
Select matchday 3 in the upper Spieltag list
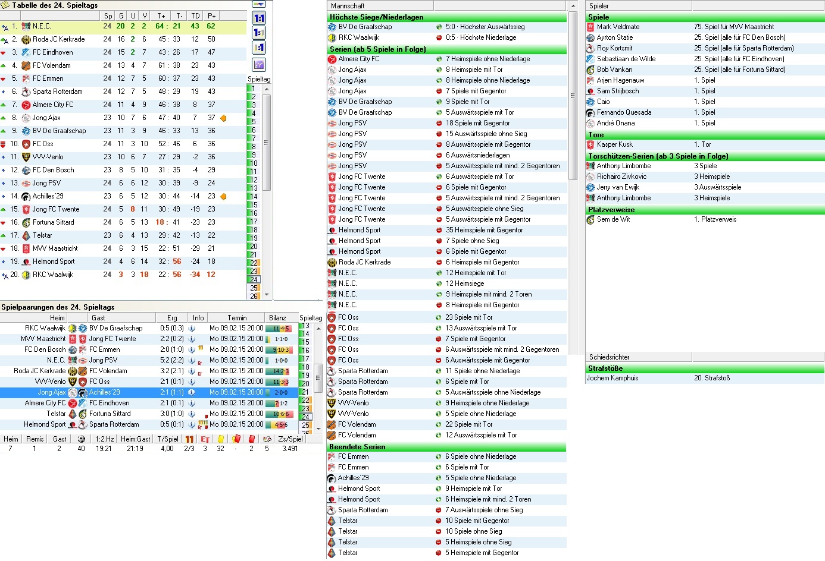click(254, 105)
